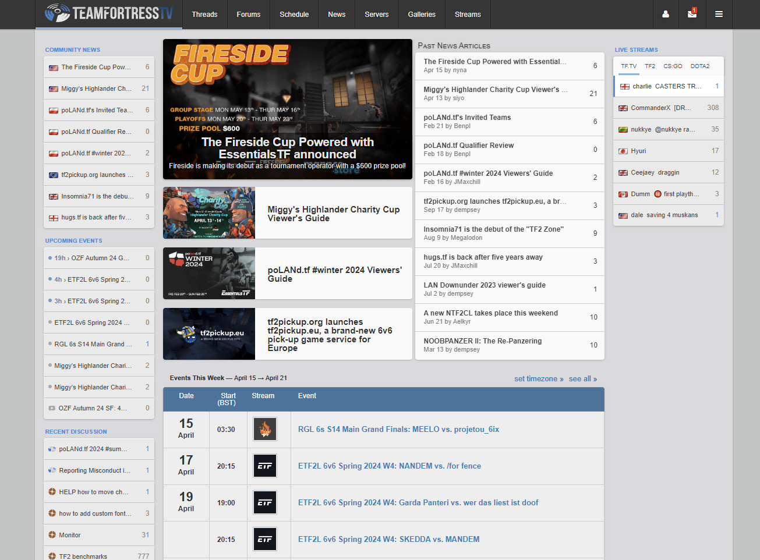Open the Ceejaey draggin stream row
The image size is (760, 560).
point(669,173)
